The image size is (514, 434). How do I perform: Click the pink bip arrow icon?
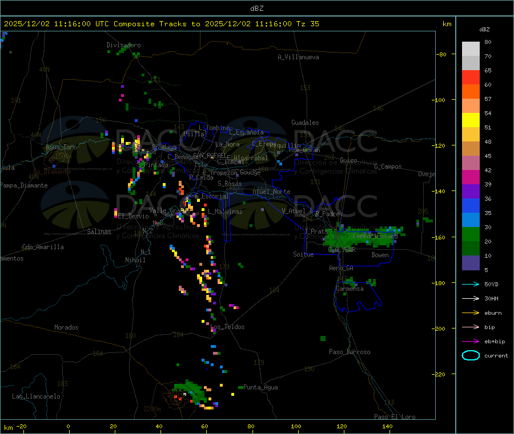[471, 327]
